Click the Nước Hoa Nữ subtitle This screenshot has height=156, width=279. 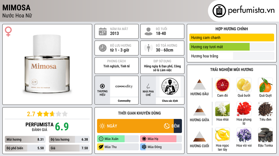[17, 15]
